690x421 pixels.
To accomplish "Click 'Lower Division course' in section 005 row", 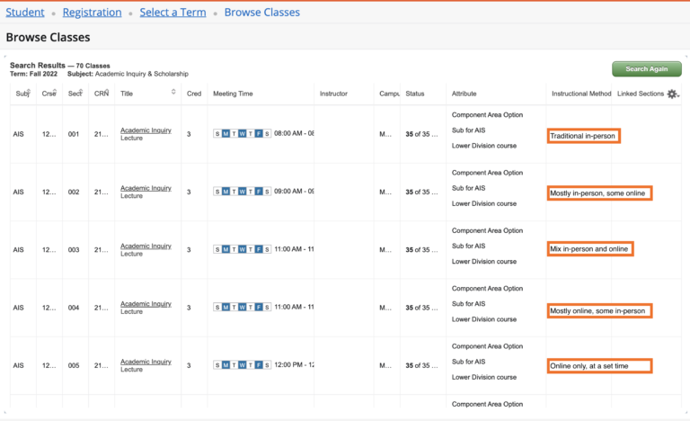I will pyautogui.click(x=484, y=377).
